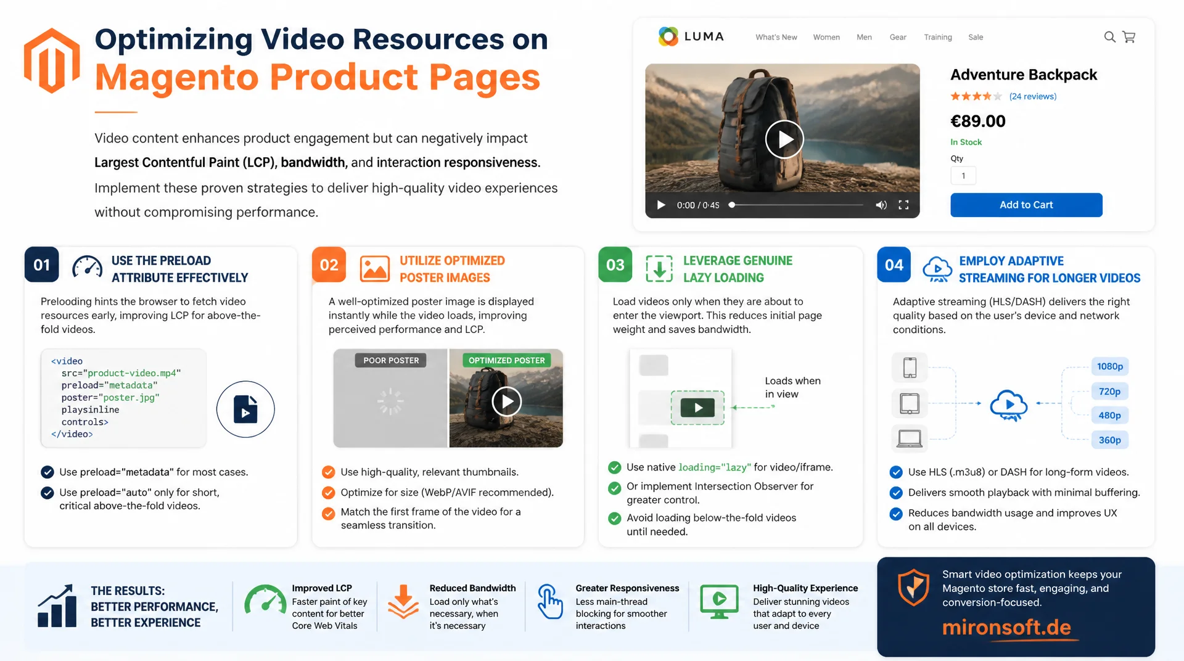Click checkmark for WebP/AVIF size tip

click(x=329, y=493)
